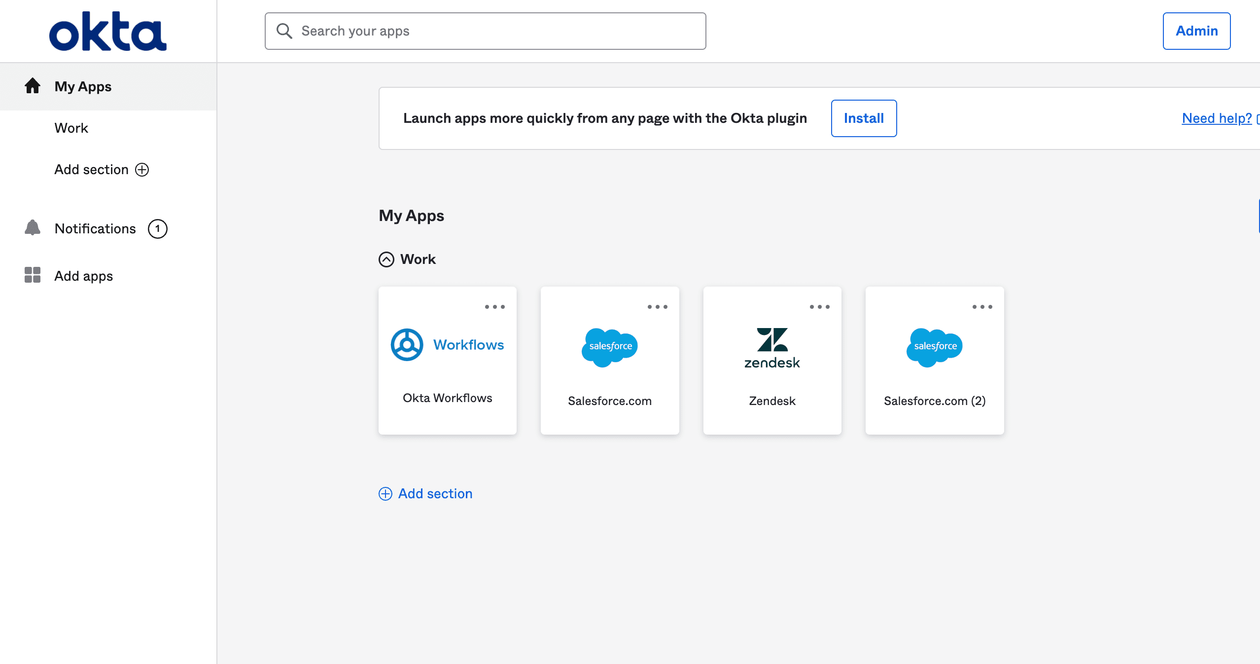Launch the Zendesk app tile
Screen dimensions: 1260x664
click(x=772, y=361)
